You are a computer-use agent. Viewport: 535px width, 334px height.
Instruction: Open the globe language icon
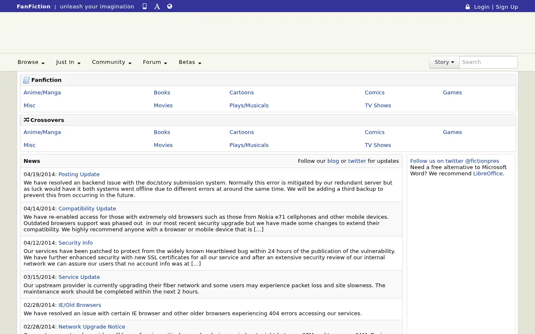170,6
